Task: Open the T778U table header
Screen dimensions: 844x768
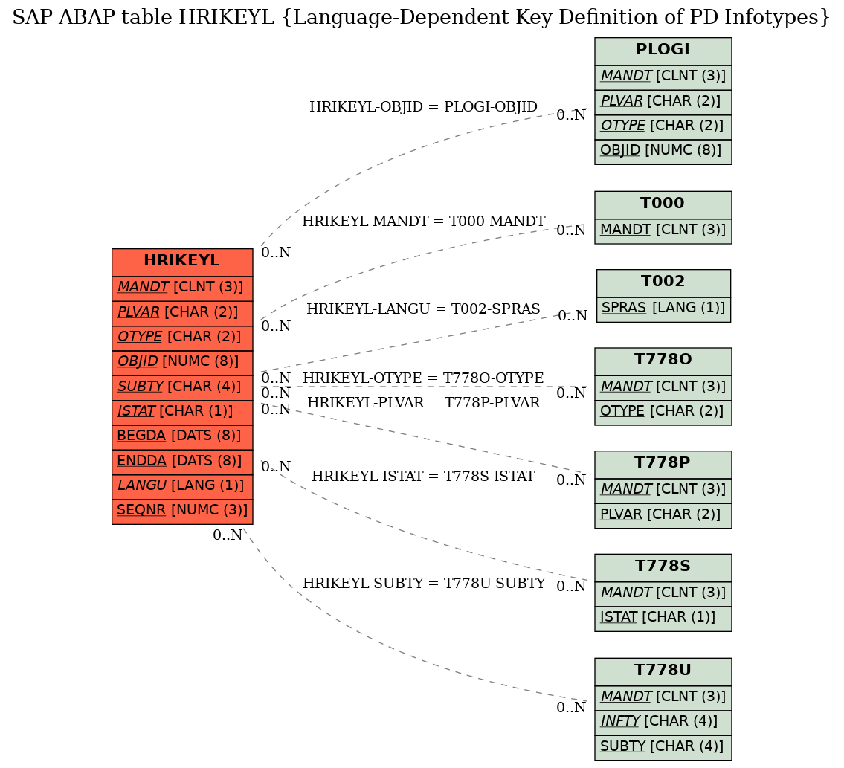Action: click(663, 671)
